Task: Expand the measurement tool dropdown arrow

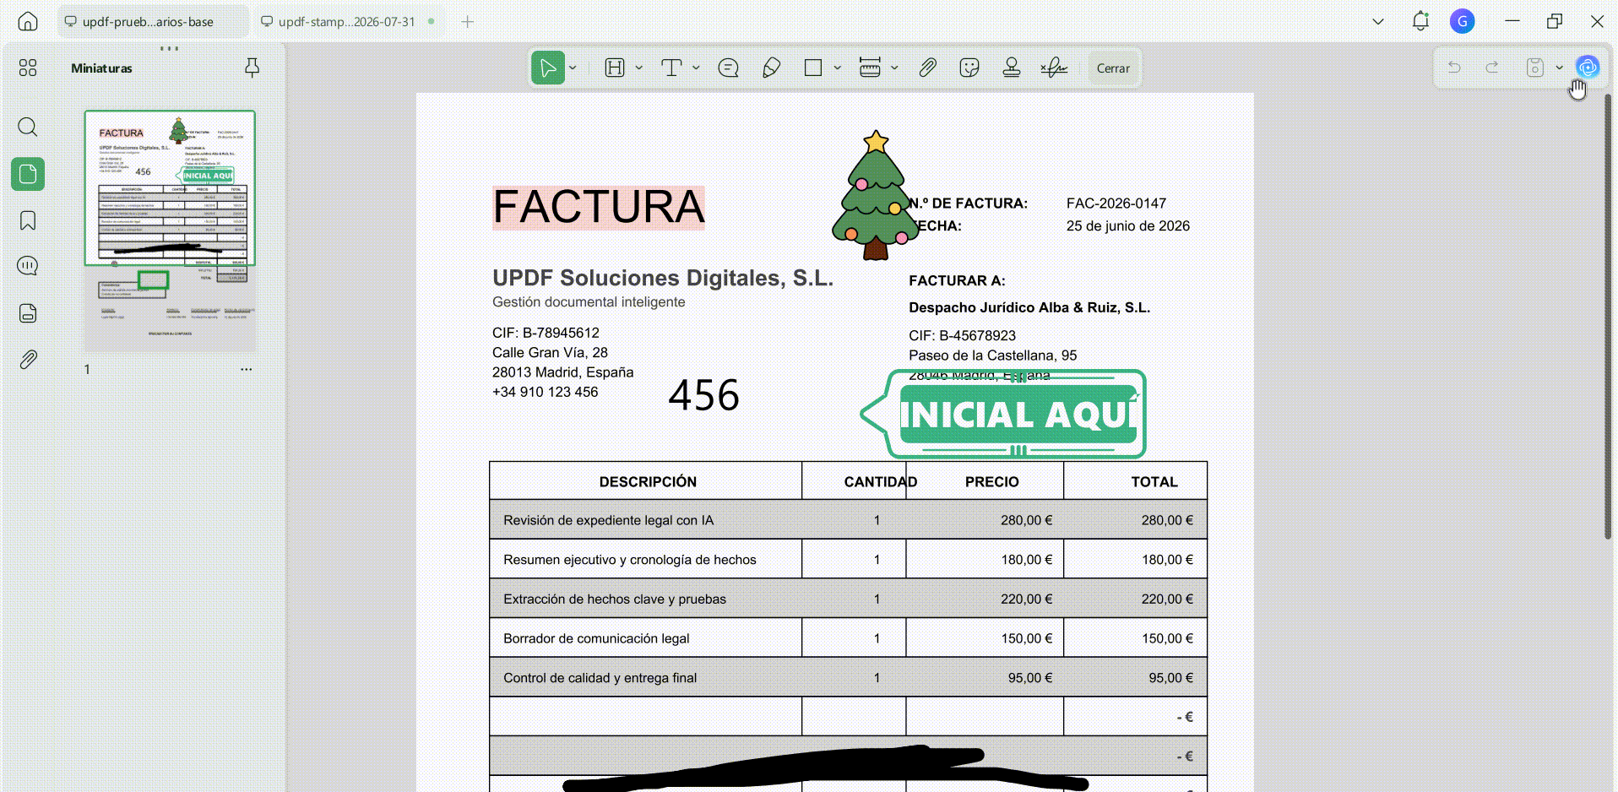Action: click(894, 68)
